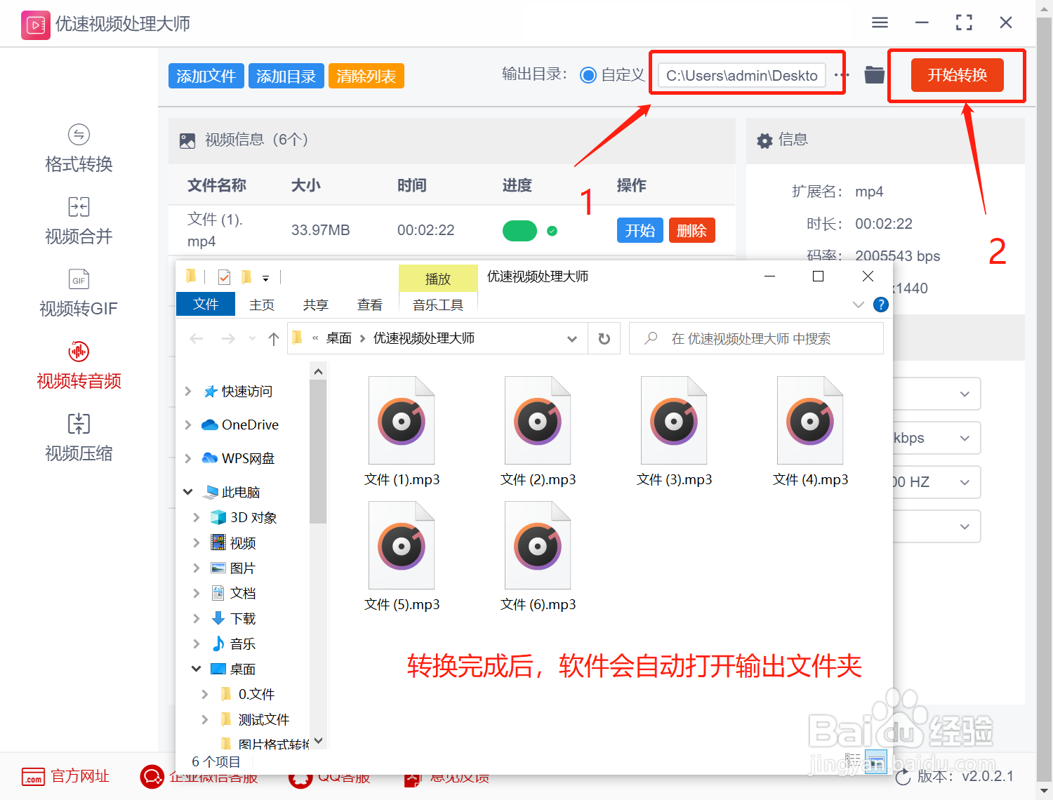Go up one folder level in Explorer
1053x800 pixels.
[x=274, y=339]
